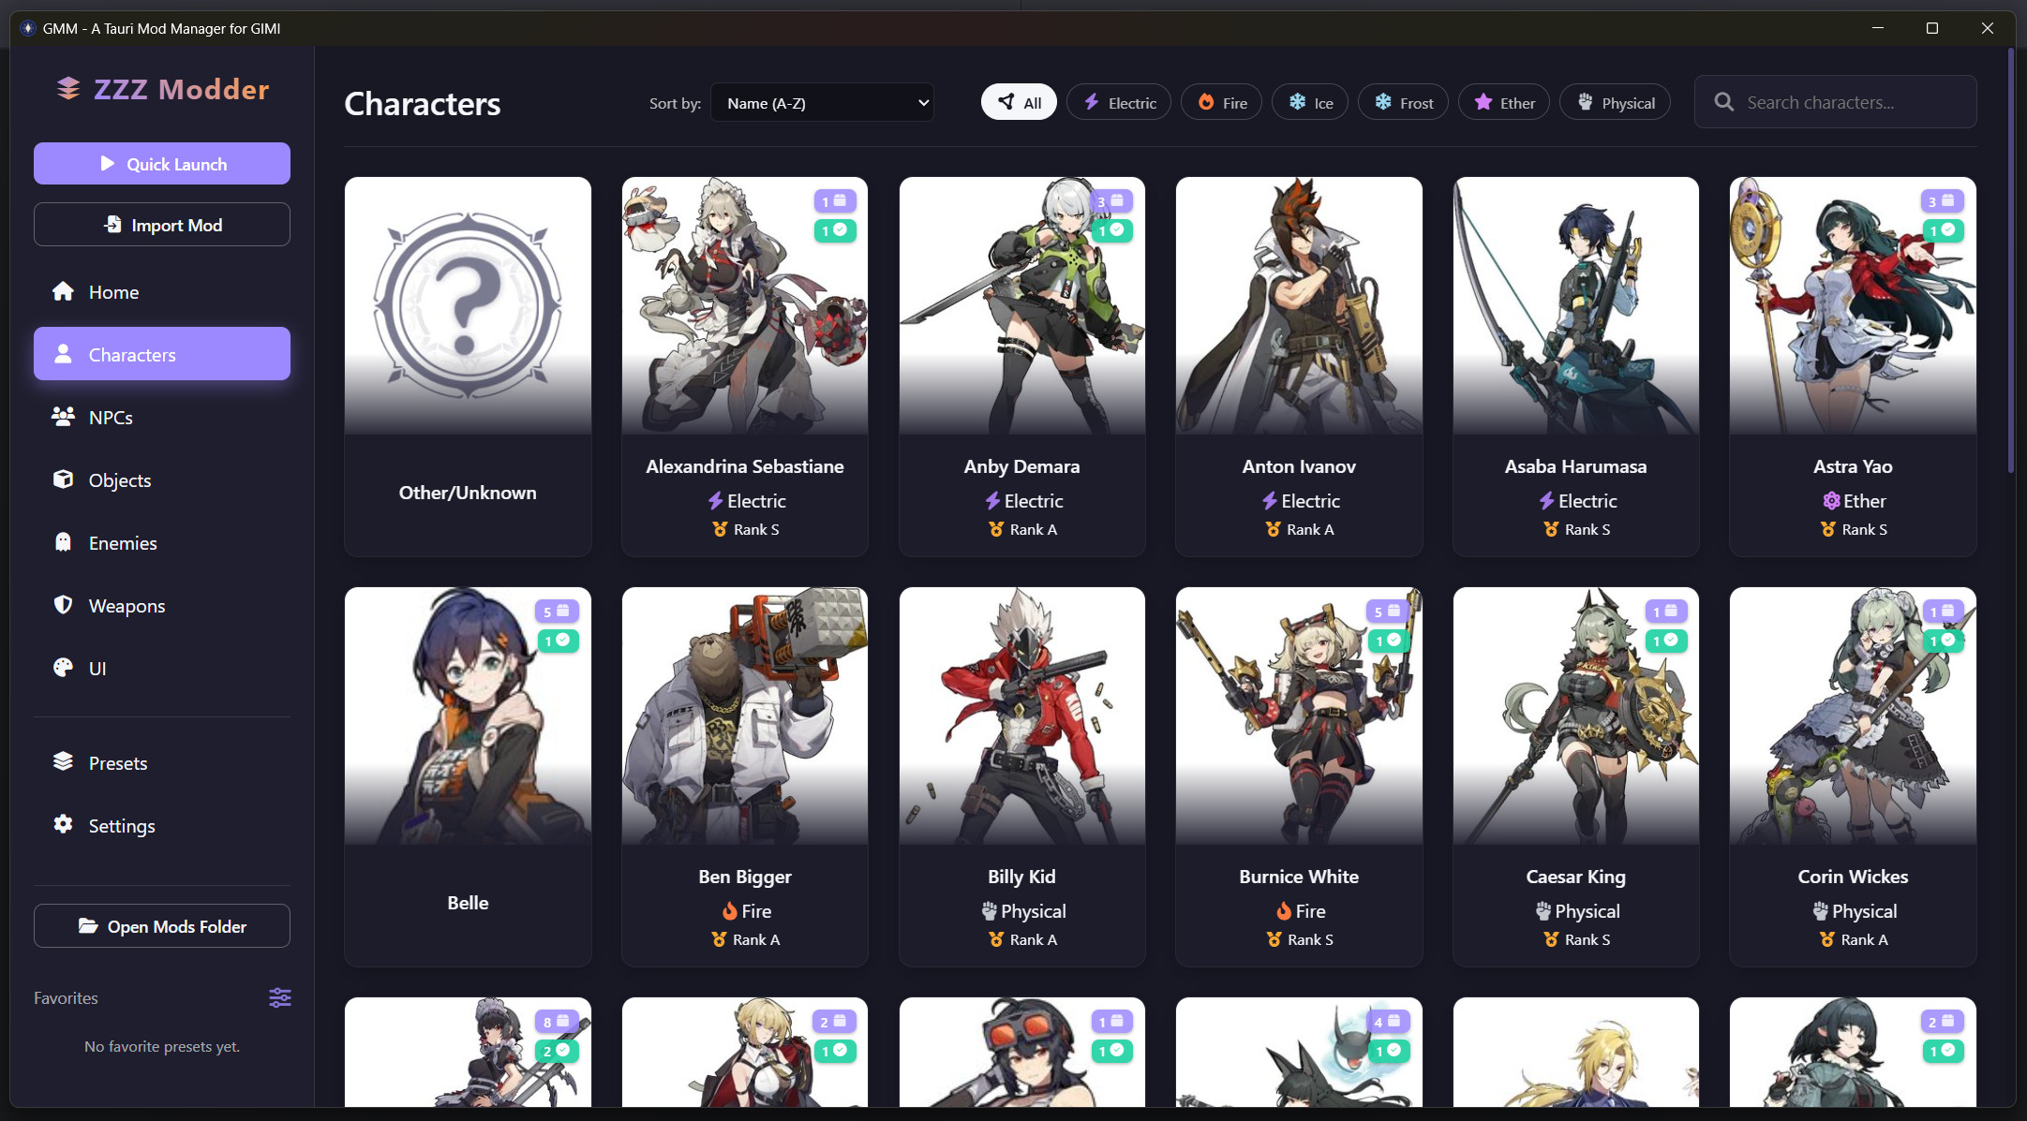Screen dimensions: 2027x1121
Task: Click the Search characters input field
Action: click(x=1835, y=101)
